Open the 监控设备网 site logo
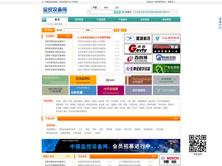This screenshot has width=222, height=166. click(x=55, y=10)
